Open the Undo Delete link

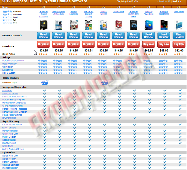8,146
